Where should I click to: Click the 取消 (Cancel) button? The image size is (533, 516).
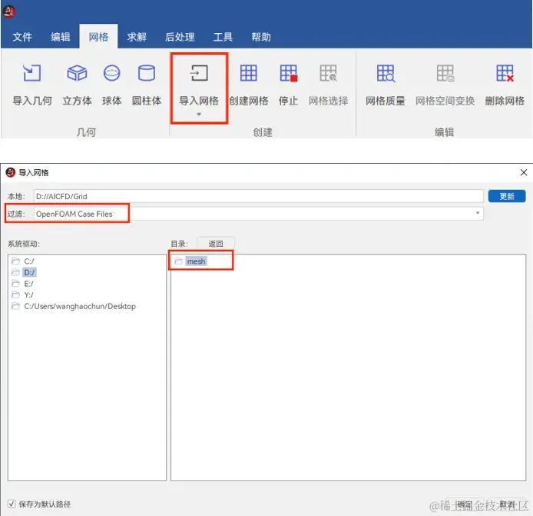pyautogui.click(x=507, y=504)
